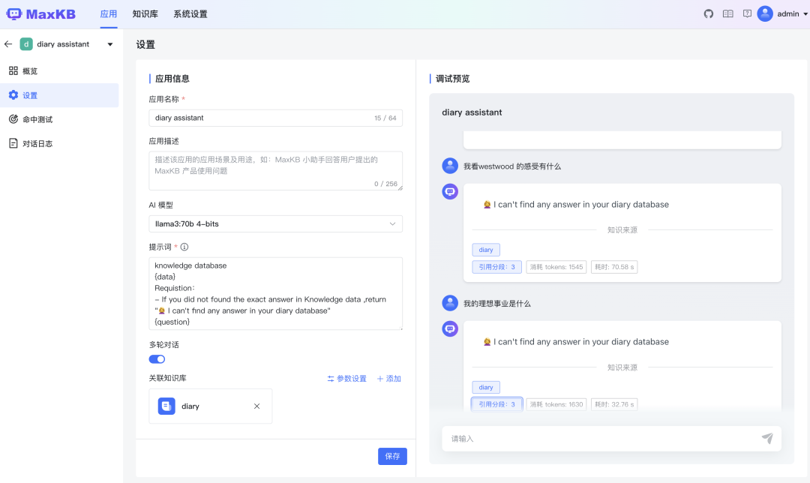
Task: Remove the diary knowledge base
Action: coord(256,406)
